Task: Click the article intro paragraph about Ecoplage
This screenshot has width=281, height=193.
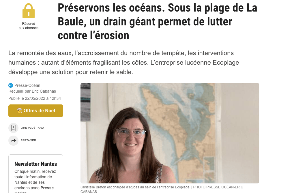Action: click(x=124, y=63)
